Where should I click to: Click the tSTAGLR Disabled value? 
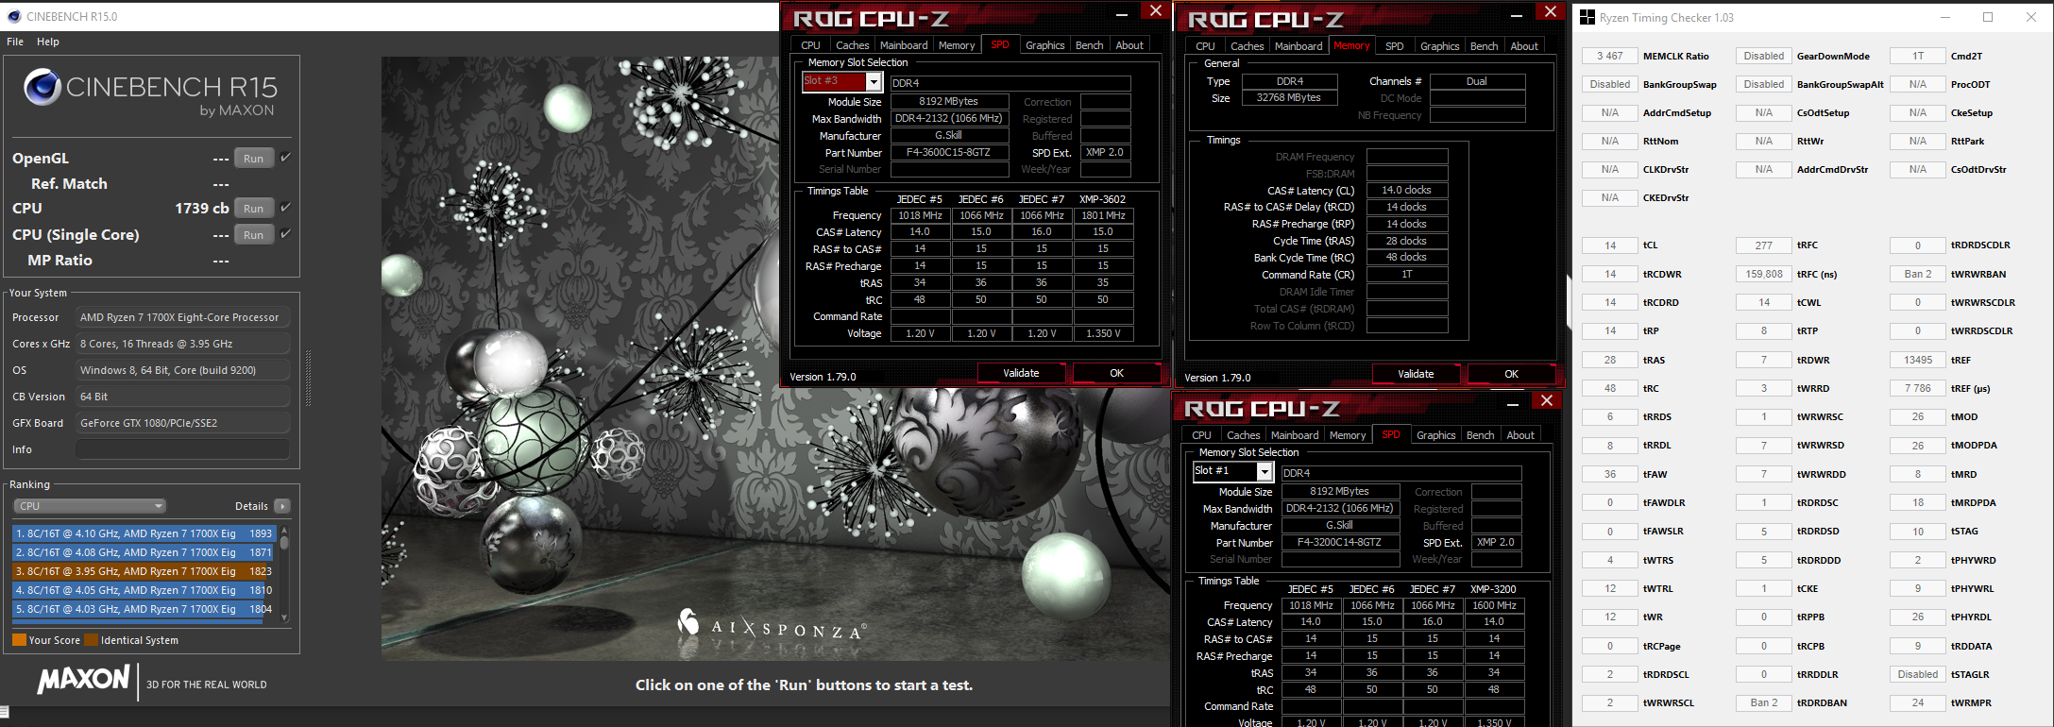click(x=1918, y=674)
